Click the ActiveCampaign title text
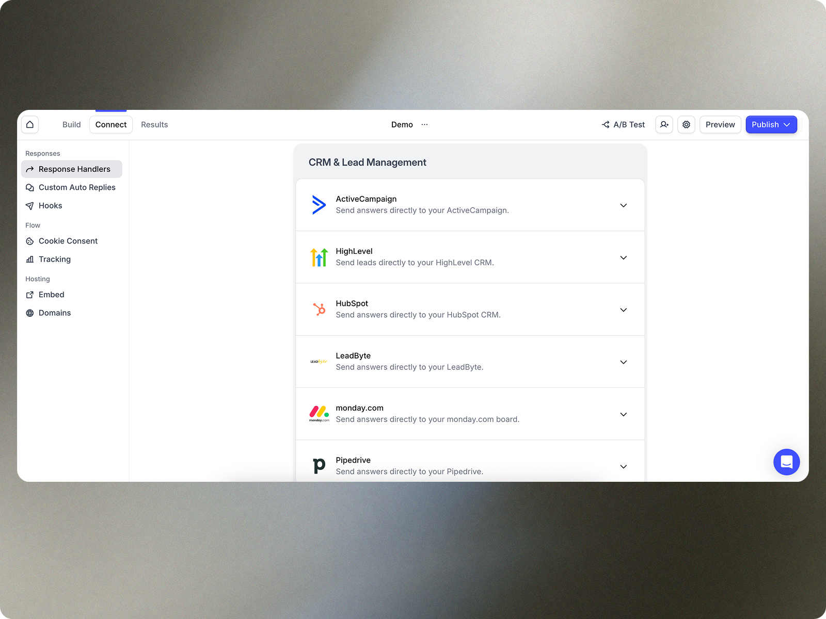The image size is (826, 619). point(366,199)
